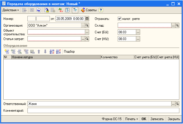The width and height of the screenshot is (183, 124).
Task: Click the move row up arrow icon
Action: (39, 52)
